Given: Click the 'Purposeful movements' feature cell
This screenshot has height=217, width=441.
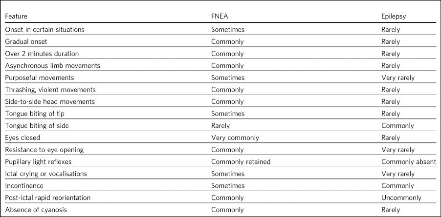Looking at the screenshot, I should click(37, 78).
